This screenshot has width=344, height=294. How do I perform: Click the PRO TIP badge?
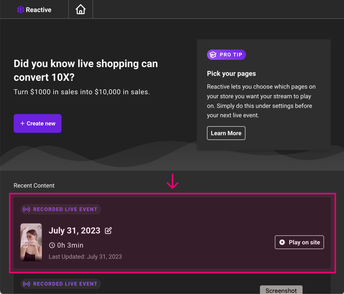[227, 55]
